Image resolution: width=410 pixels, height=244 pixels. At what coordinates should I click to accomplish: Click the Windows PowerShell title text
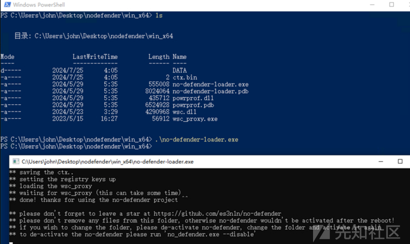(x=39, y=5)
